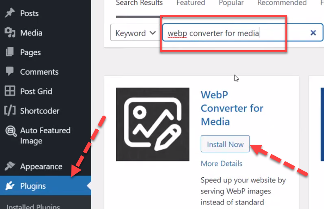
Task: Click the Comments speech bubble icon
Action: [10, 71]
